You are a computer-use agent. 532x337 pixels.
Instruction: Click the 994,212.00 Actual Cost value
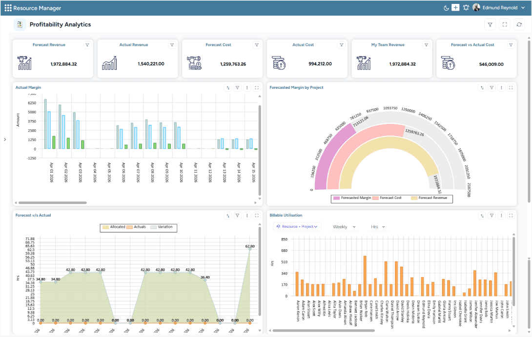[320, 64]
